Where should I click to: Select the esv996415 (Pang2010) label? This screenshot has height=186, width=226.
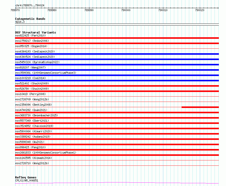point(30,147)
